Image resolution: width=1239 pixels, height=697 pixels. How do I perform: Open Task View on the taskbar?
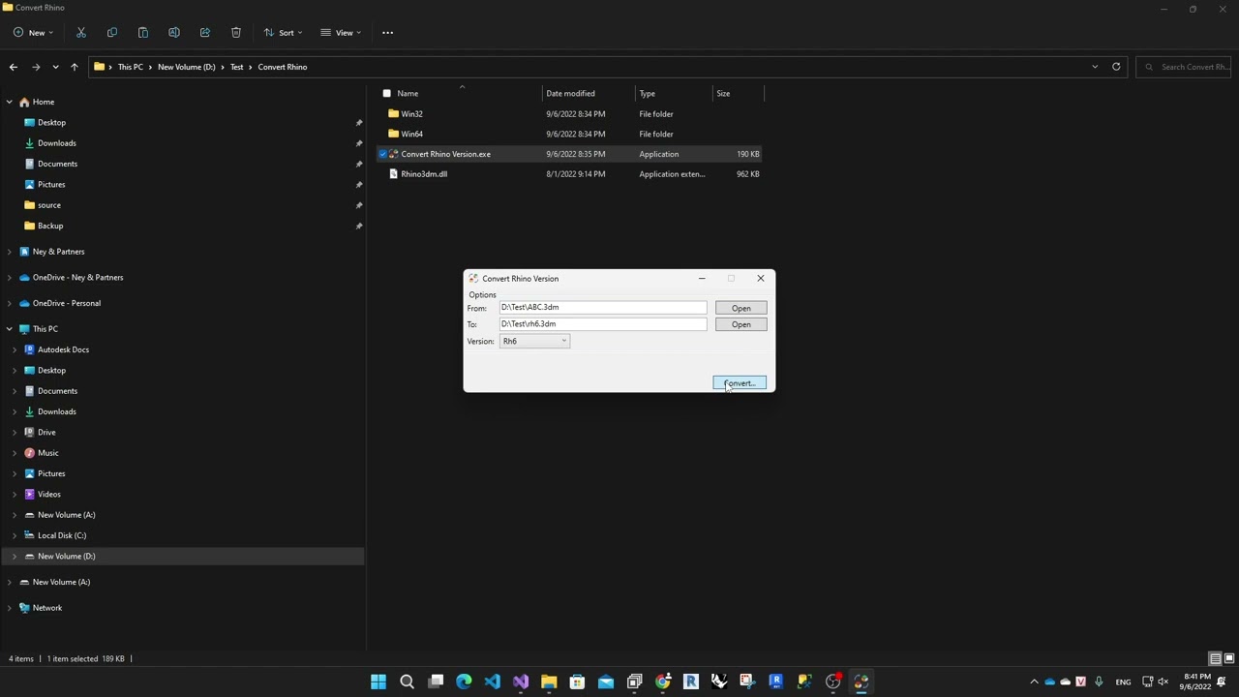[436, 682]
